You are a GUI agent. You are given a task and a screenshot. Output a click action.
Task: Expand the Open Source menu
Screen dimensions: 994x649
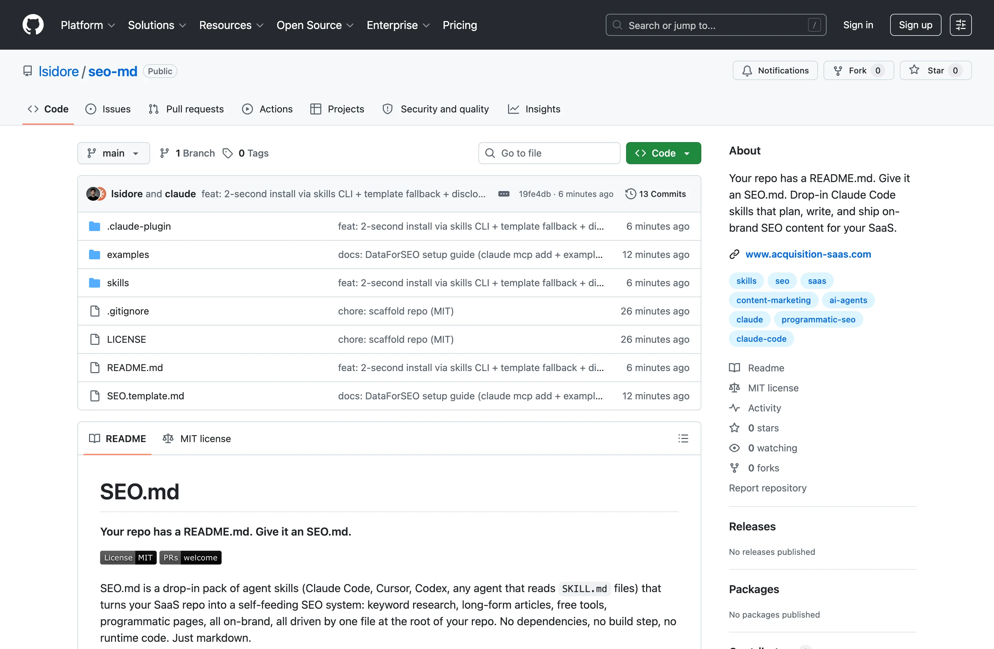coord(315,25)
